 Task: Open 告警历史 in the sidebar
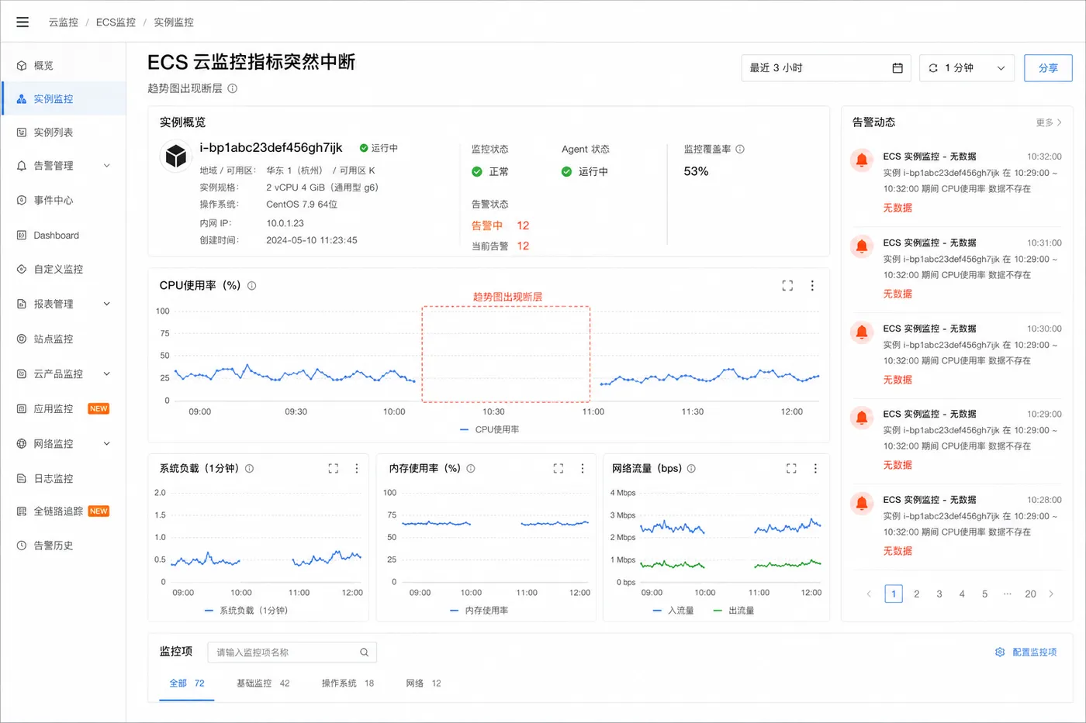(x=64, y=546)
